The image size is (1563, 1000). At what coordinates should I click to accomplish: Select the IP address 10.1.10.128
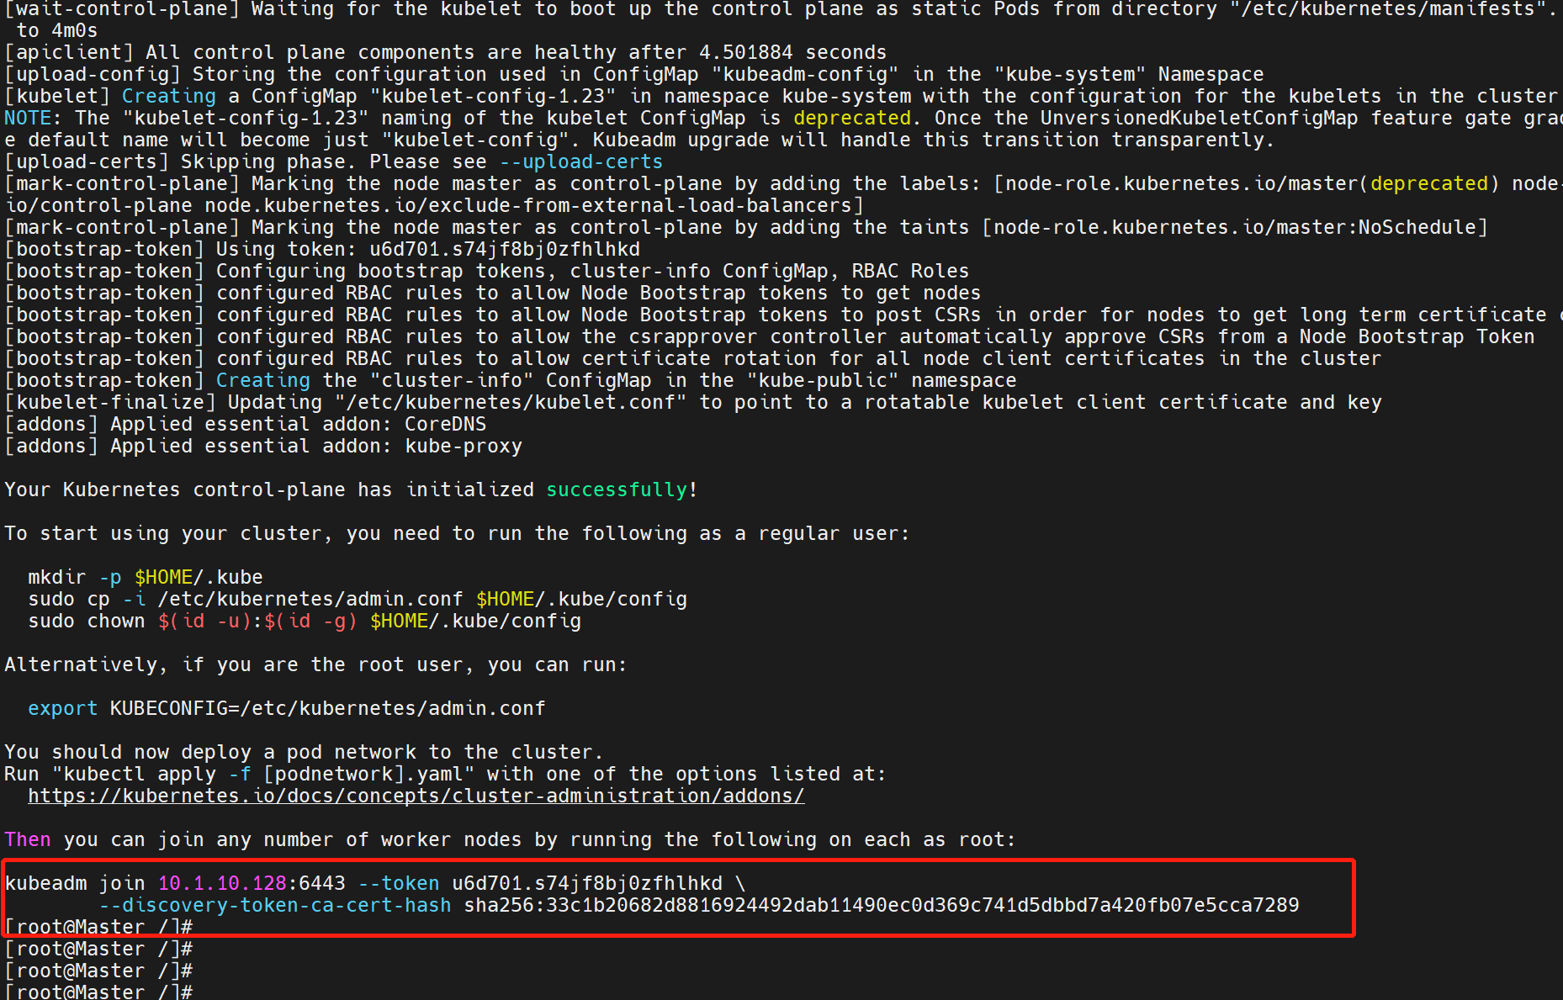tap(222, 883)
